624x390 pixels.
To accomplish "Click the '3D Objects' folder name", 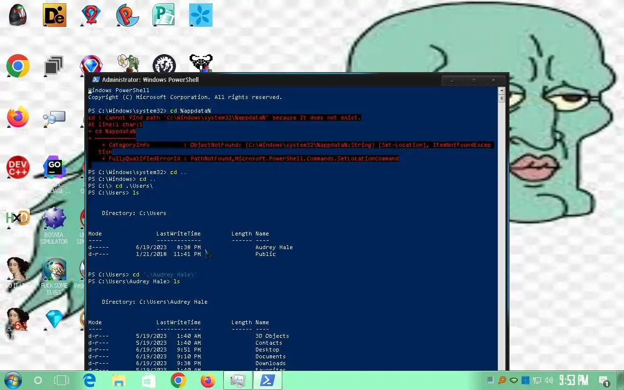I will 272,336.
